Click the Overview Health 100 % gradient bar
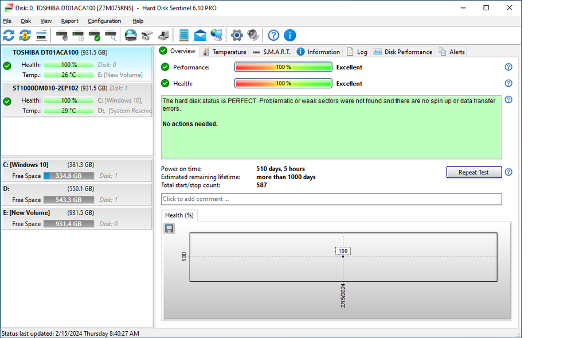 click(x=283, y=83)
